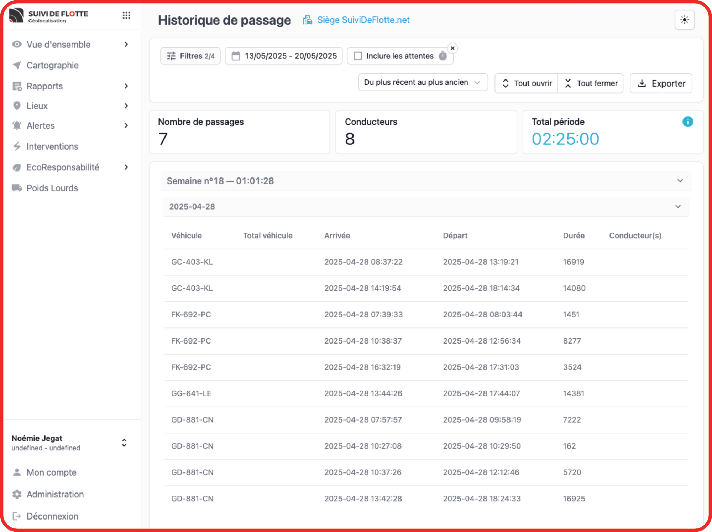Click the Déconnexion logout icon
Viewport: 712px width, 532px height.
(17, 516)
